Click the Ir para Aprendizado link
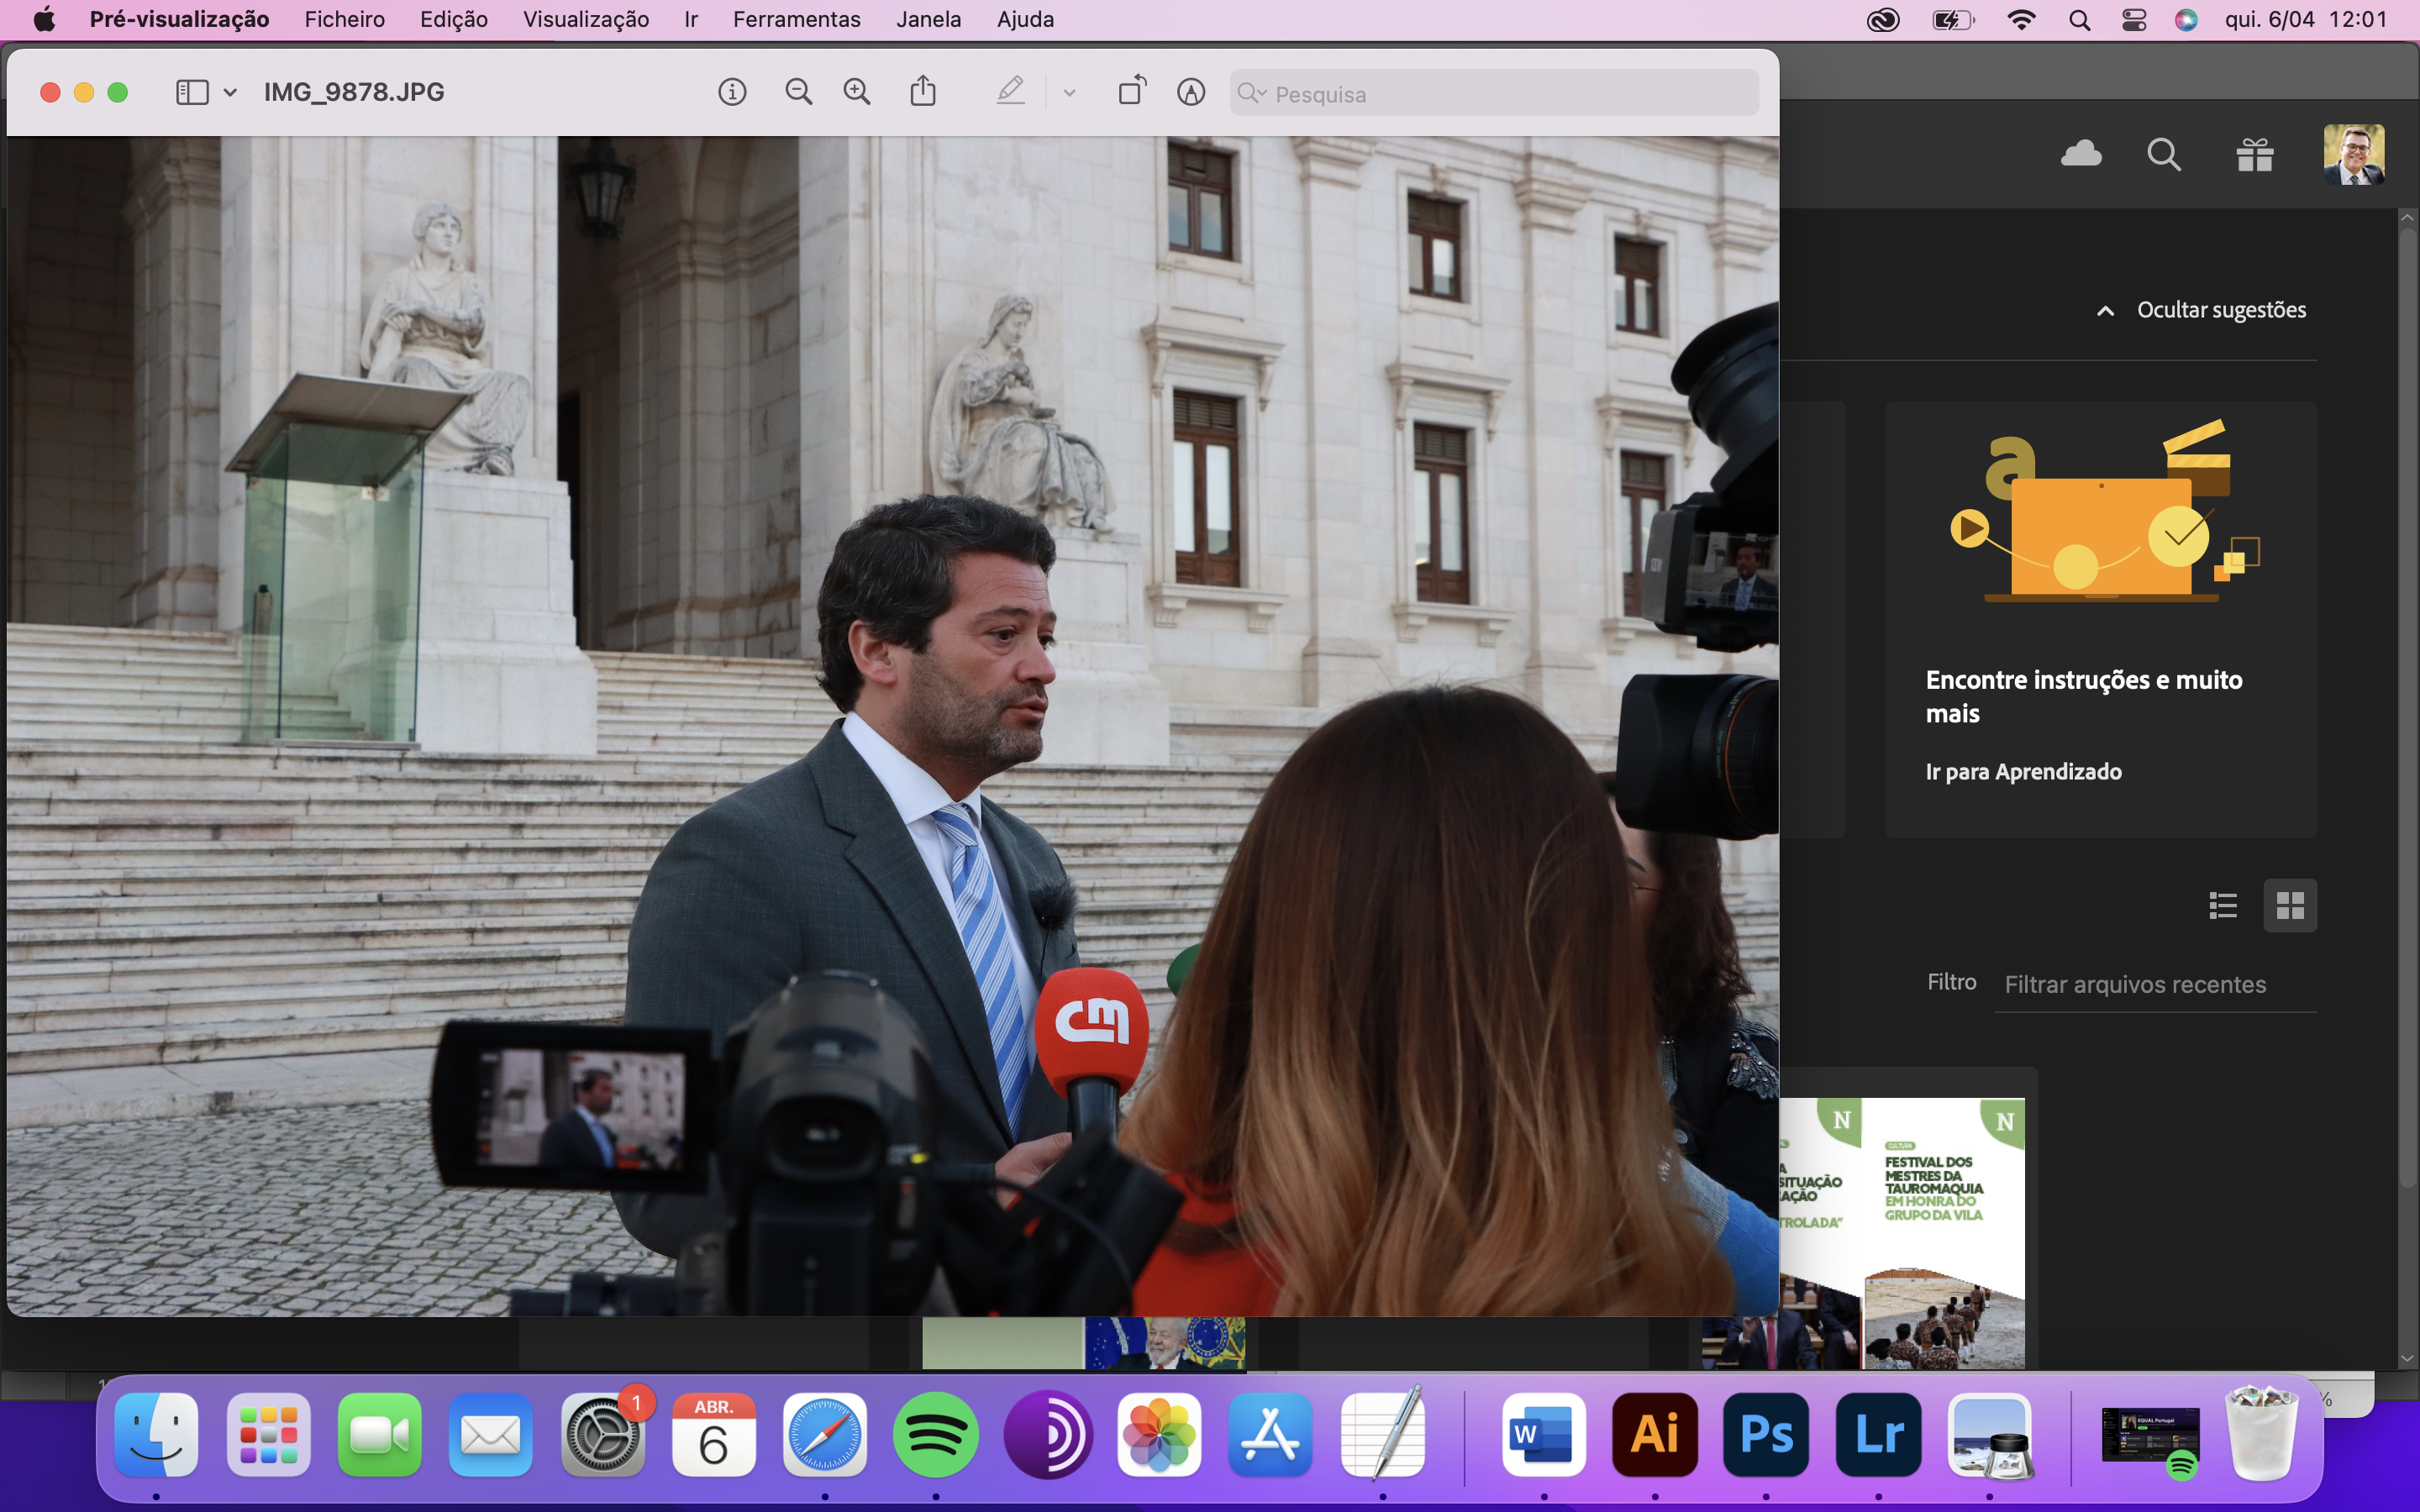Viewport: 2420px width, 1512px height. pos(2024,772)
